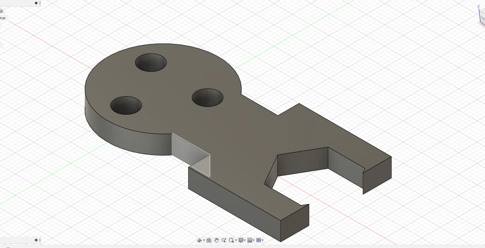The image size is (485, 248).
Task: Open the Grid and Snaps dropdown arrow
Action: coord(253,240)
